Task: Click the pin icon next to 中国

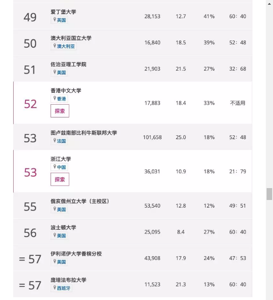Action: 55,167
